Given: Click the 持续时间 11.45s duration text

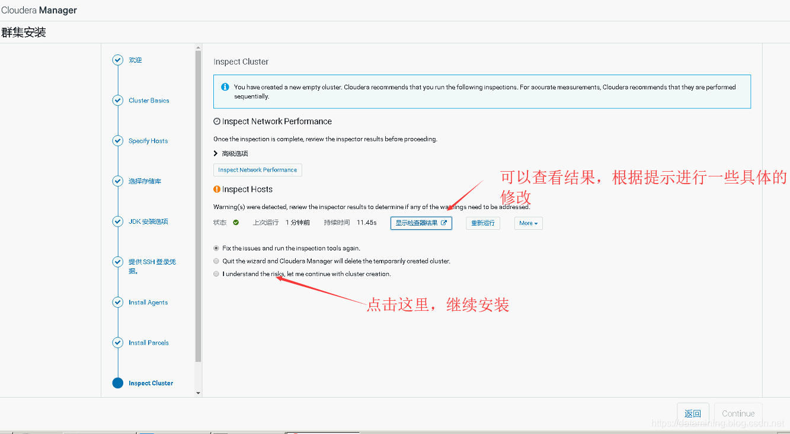Looking at the screenshot, I should [350, 223].
